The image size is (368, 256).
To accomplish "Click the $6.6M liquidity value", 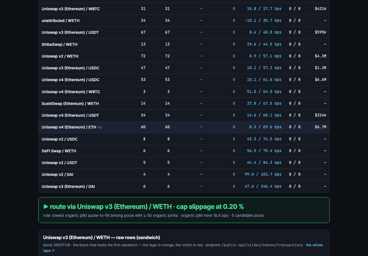I will [320, 80].
